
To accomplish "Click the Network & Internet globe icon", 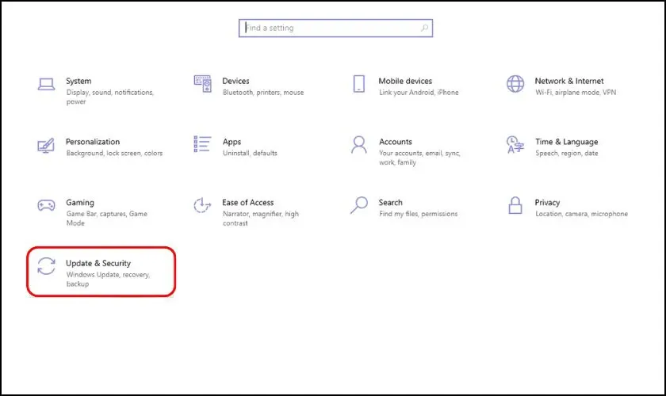I will [515, 84].
